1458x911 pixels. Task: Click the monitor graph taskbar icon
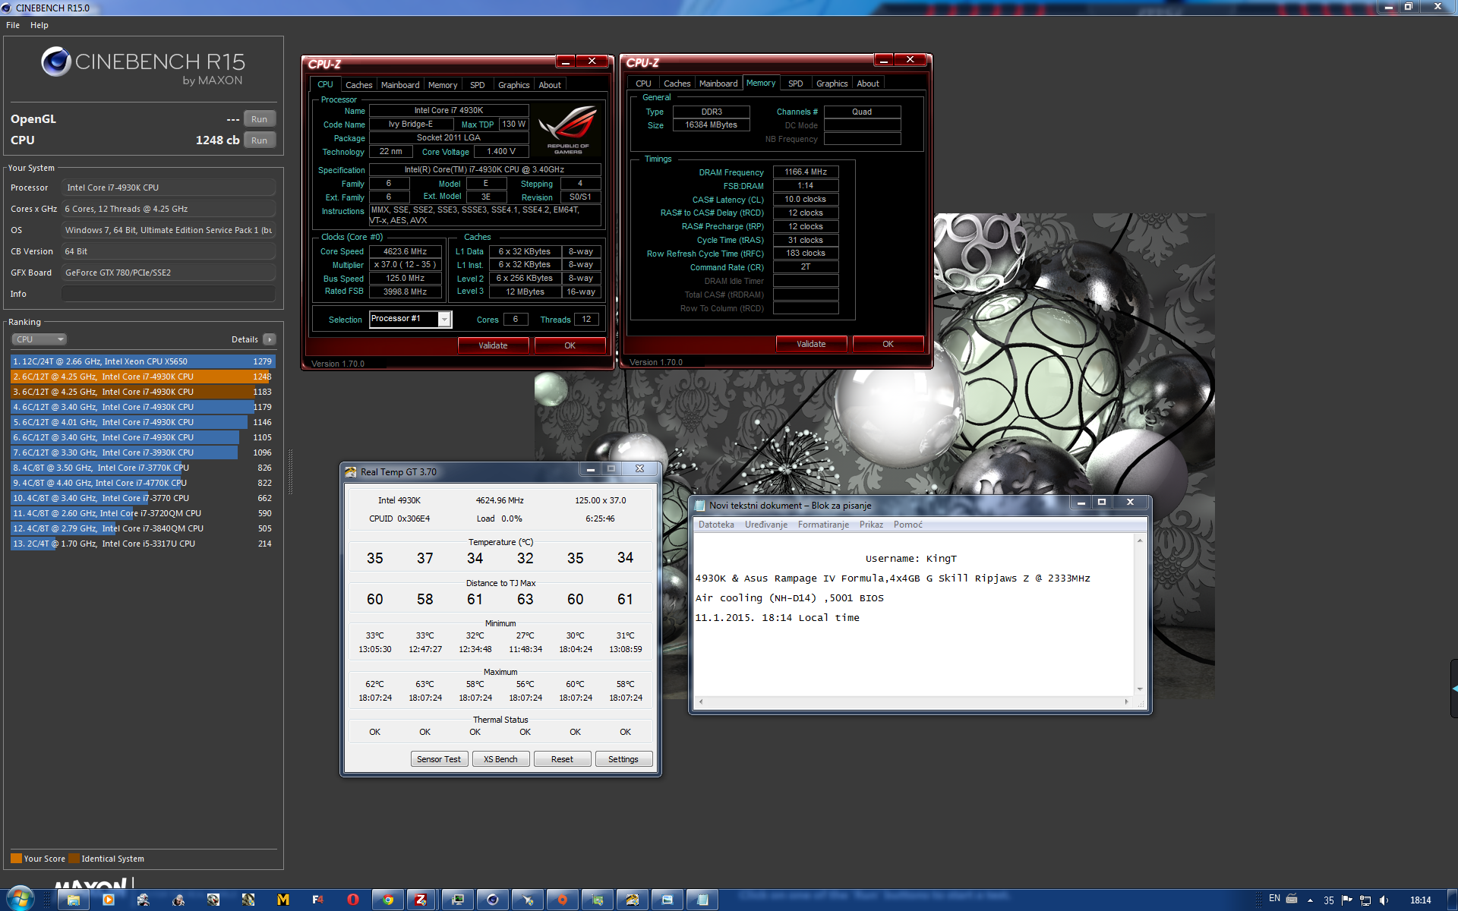click(x=458, y=900)
